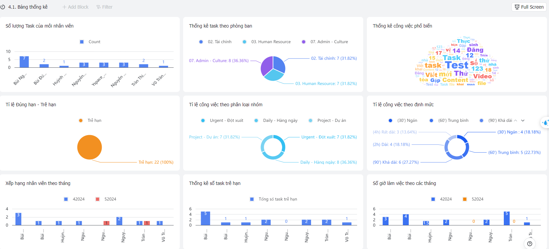Click label 03. Human Resource: 7 (31.82%)
549x249 pixels.
point(326,84)
